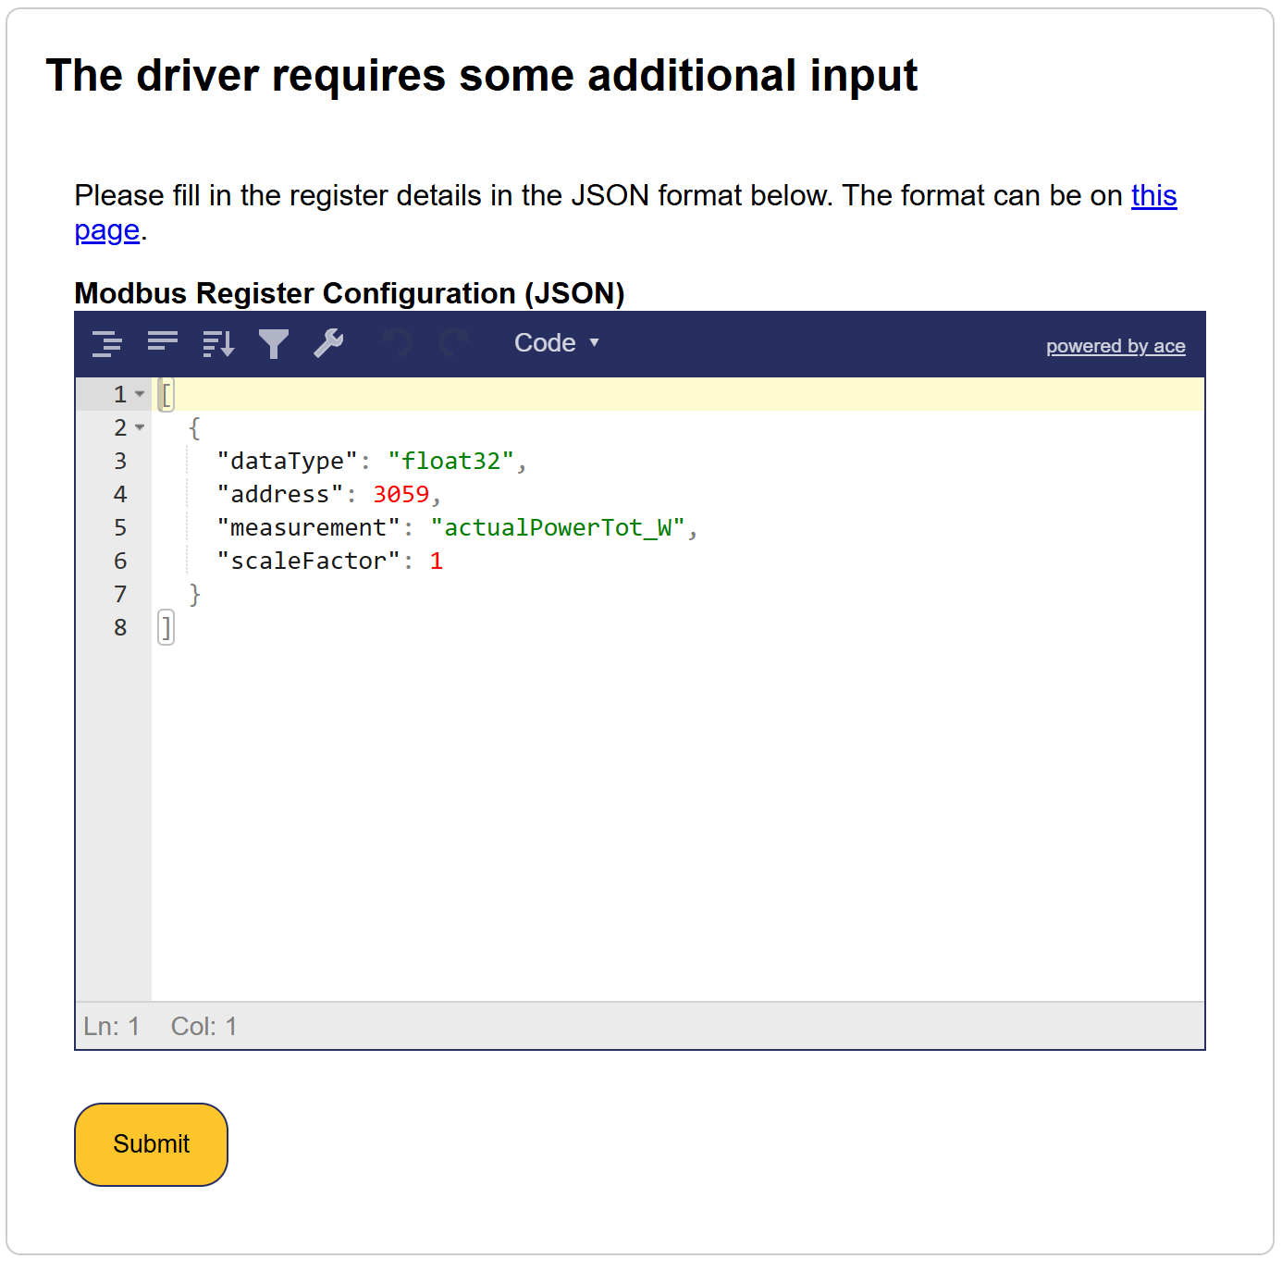Click the float32 dataType value
Image resolution: width=1282 pixels, height=1271 pixels.
pos(450,461)
